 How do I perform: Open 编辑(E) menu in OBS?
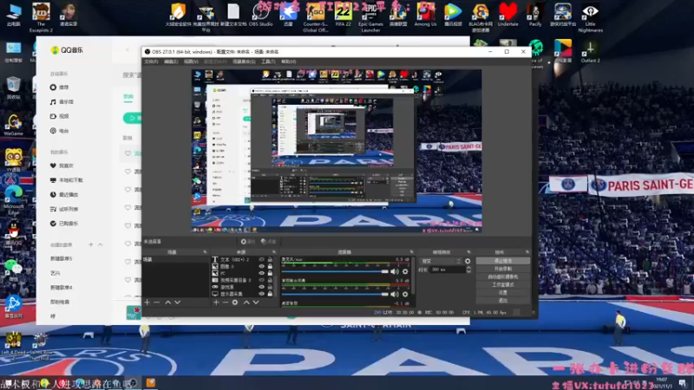coord(171,62)
